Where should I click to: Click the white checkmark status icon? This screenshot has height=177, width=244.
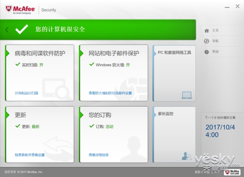click(22, 29)
